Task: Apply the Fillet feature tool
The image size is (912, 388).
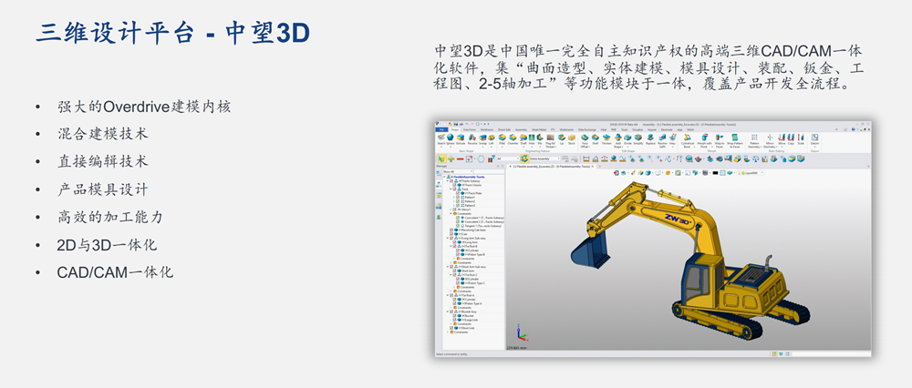Action: coord(502,138)
